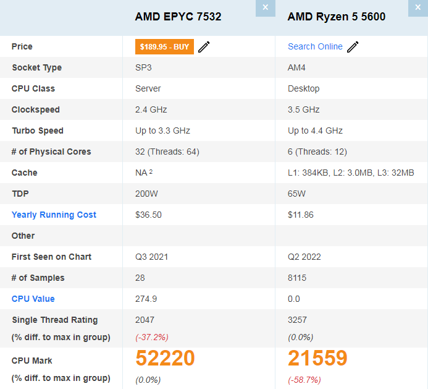This screenshot has height=389, width=428.
Task: Open the Yearly Running Cost link
Action: 54,215
